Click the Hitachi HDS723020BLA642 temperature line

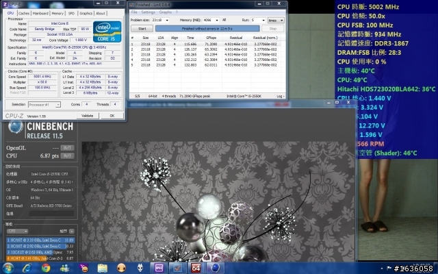(x=386, y=89)
